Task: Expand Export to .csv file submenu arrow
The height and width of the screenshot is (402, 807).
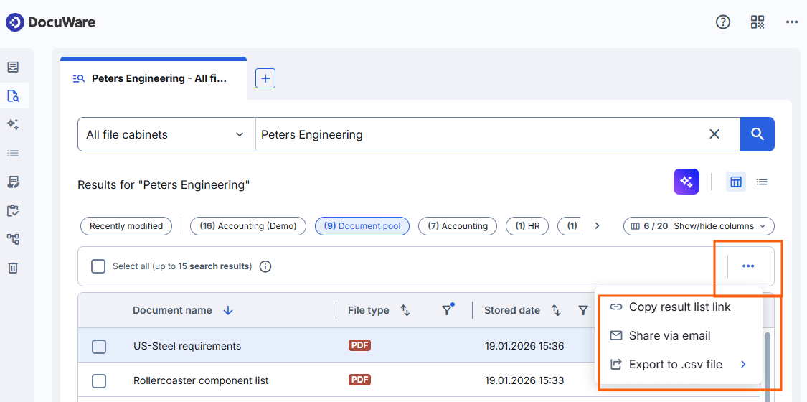Action: (743, 365)
